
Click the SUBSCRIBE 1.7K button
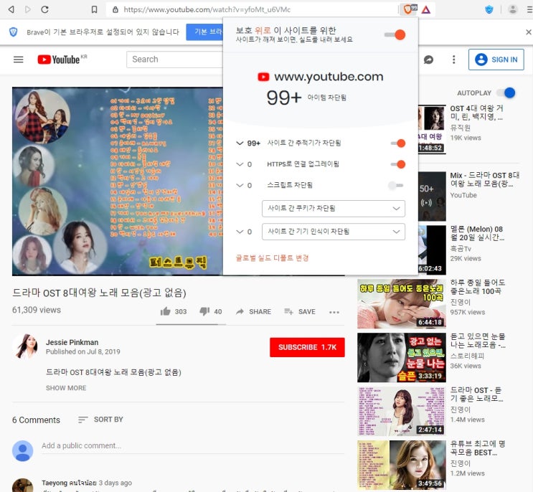click(307, 347)
